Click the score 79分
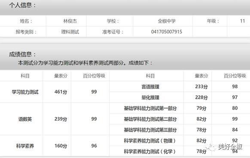 tap(201, 108)
